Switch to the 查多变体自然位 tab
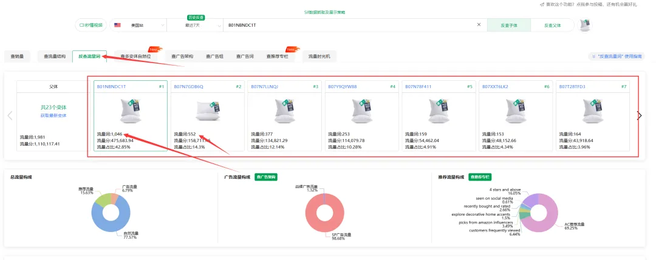The height and width of the screenshot is (260, 656). point(135,56)
